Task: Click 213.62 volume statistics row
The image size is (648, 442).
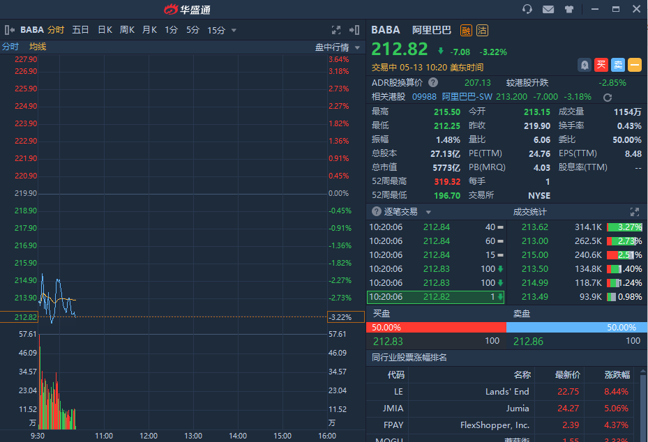Action: [577, 227]
